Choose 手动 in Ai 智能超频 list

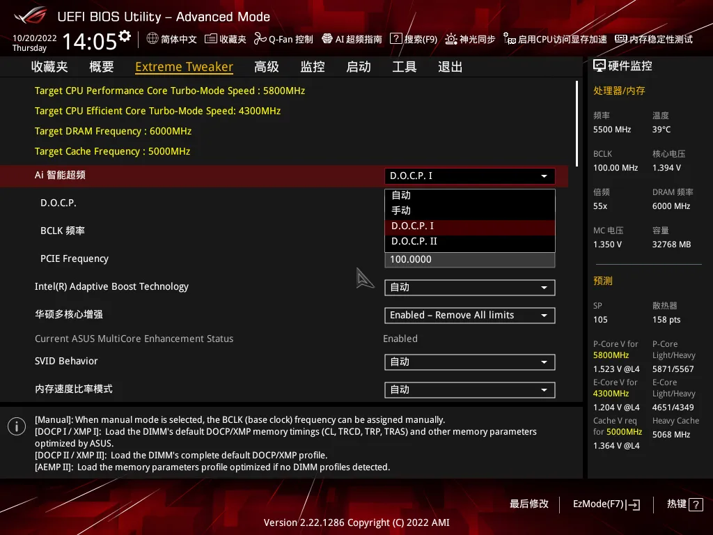(470, 210)
